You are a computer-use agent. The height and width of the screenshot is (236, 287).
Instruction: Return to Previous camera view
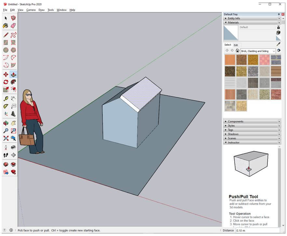click(x=13, y=138)
